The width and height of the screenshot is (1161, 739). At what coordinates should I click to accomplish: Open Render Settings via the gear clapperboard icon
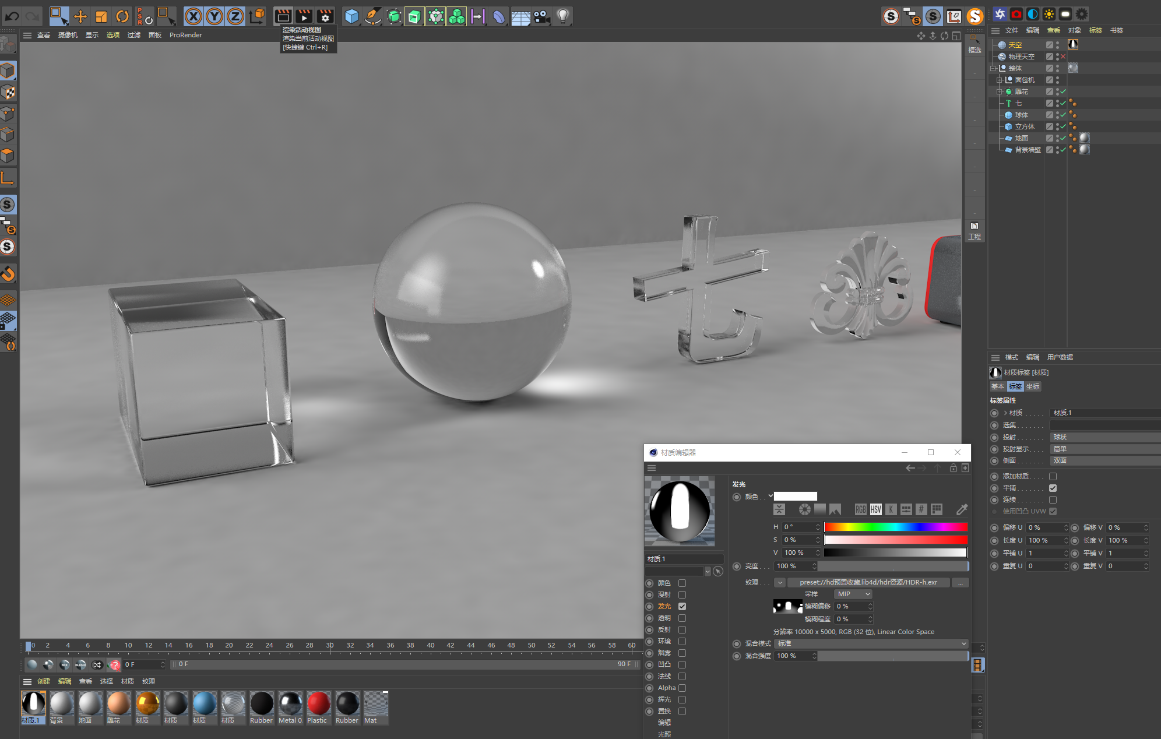tap(325, 16)
